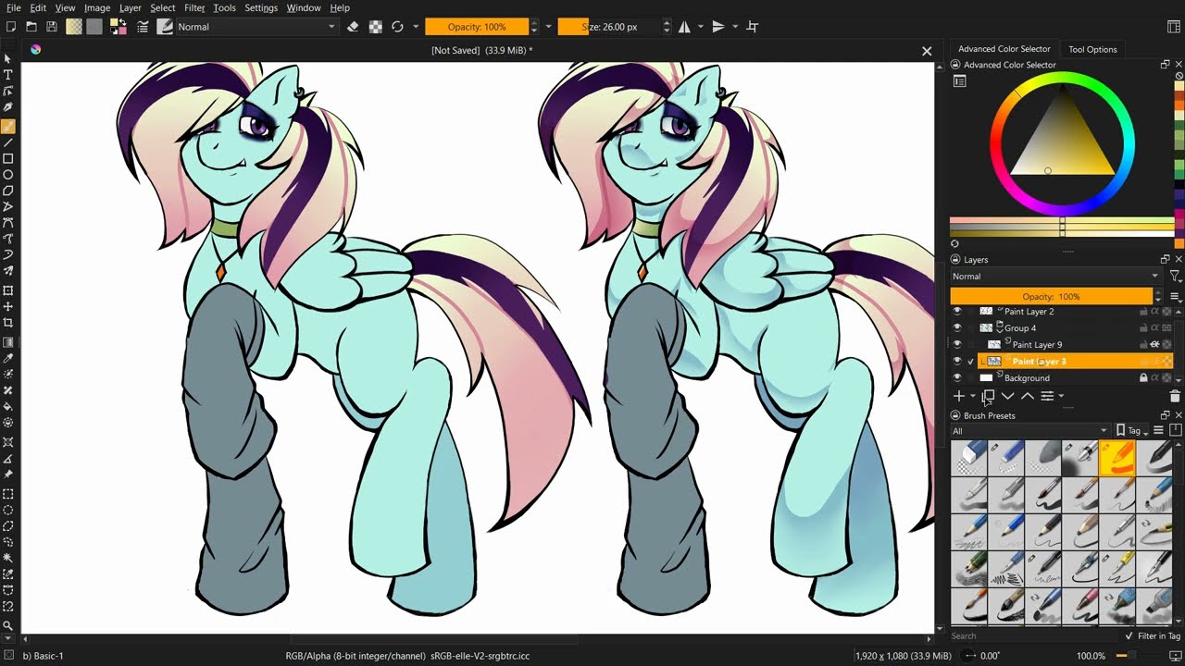Open an existing document via folder icon
Image resolution: width=1185 pixels, height=666 pixels.
tap(31, 27)
